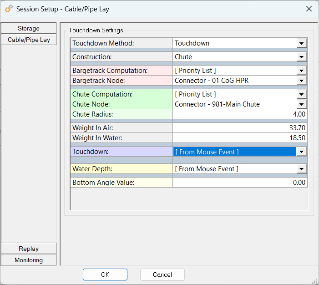This screenshot has width=319, height=285.
Task: Click the Chute Radius value field
Action: pos(240,114)
